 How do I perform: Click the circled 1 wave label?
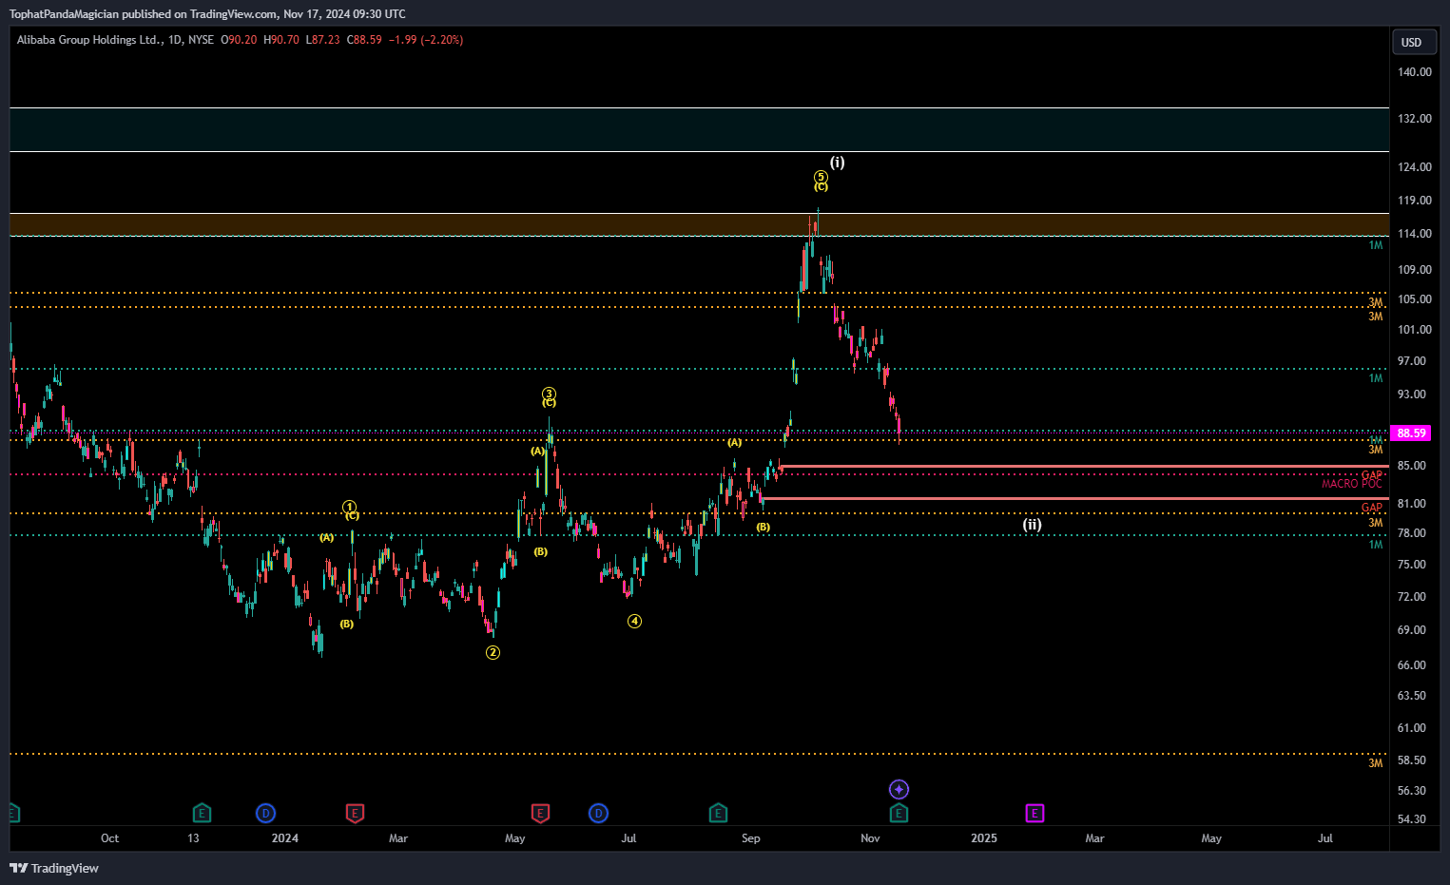pos(350,507)
